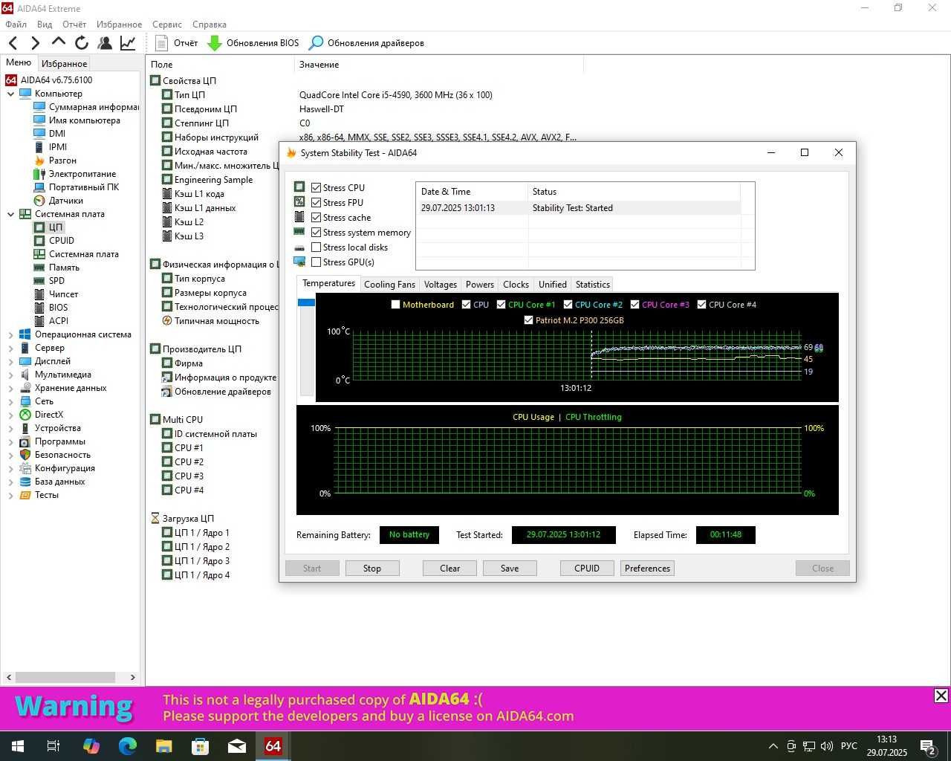951x761 pixels.
Task: Click the Refresh icon in toolbar
Action: click(81, 43)
